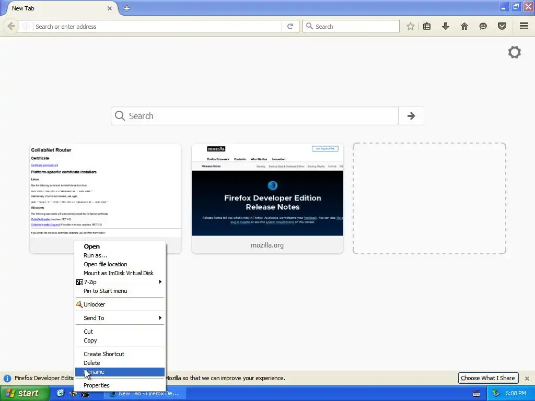Select Open file location
The width and height of the screenshot is (535, 401).
tap(120, 264)
